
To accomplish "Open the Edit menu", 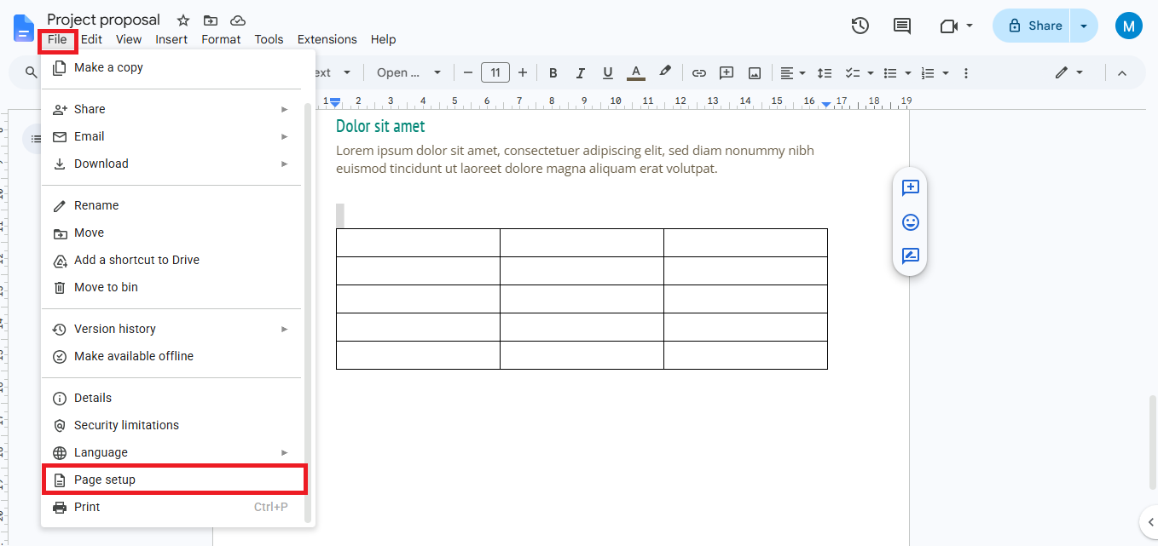I will 91,39.
